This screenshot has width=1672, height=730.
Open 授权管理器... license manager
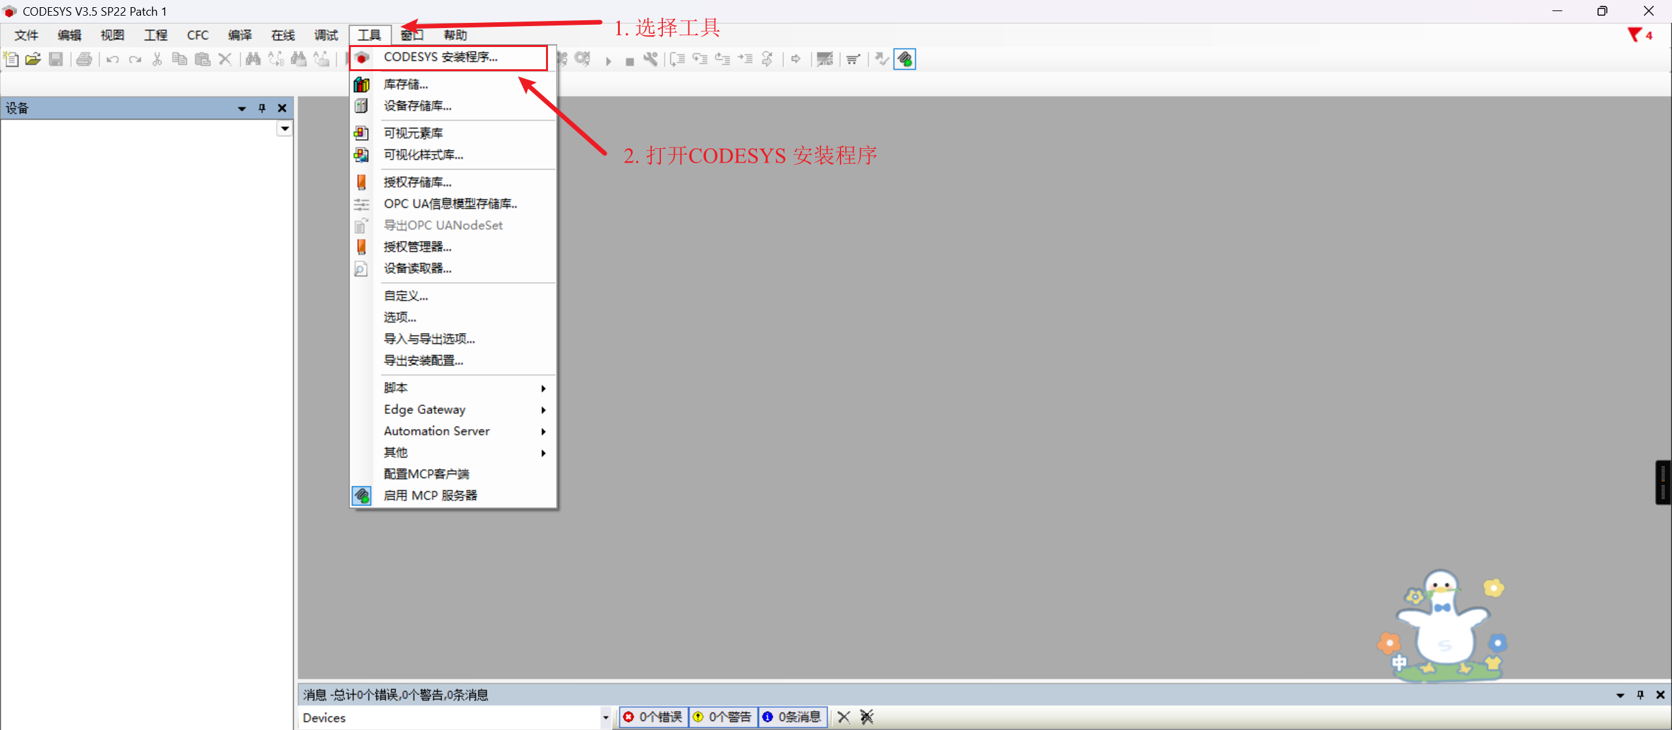453,247
